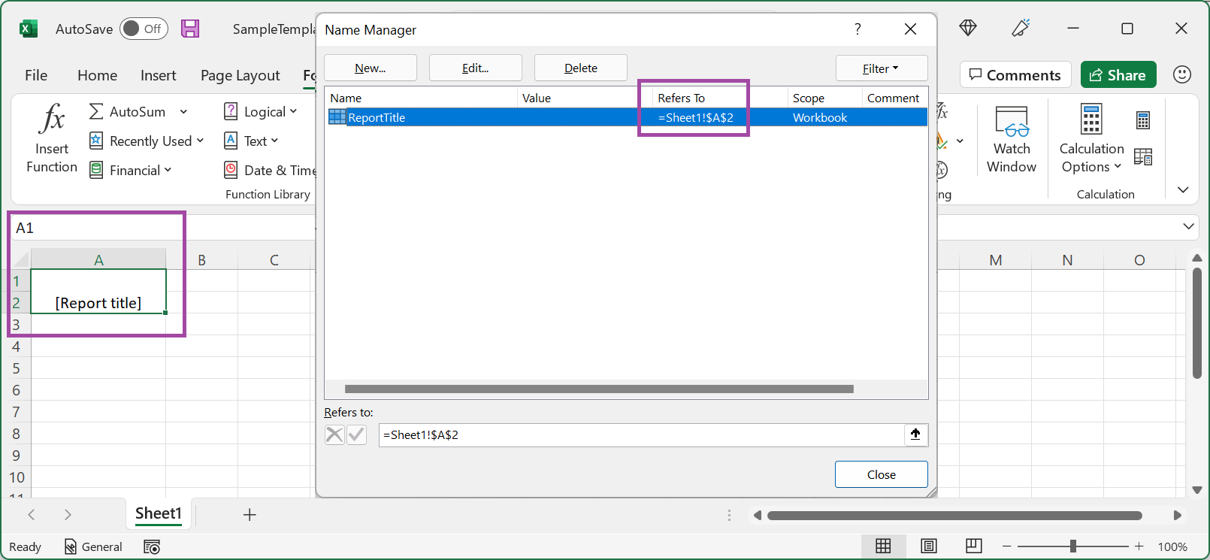Open the Financial functions icon
The width and height of the screenshot is (1210, 560).
[x=95, y=170]
